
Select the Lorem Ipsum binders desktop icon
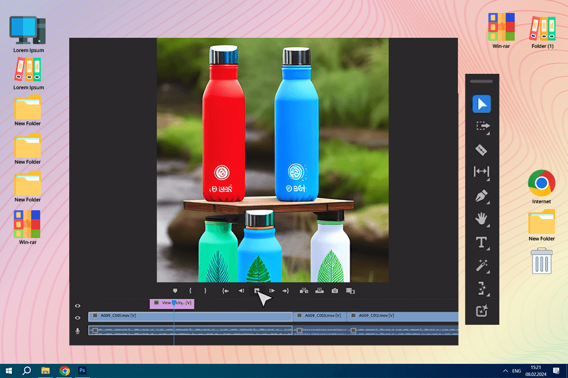28,74
